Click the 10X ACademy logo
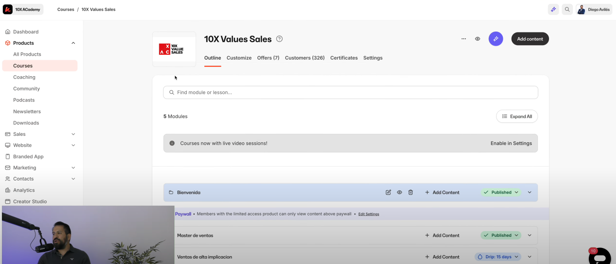Image resolution: width=616 pixels, height=264 pixels. coord(23,9)
